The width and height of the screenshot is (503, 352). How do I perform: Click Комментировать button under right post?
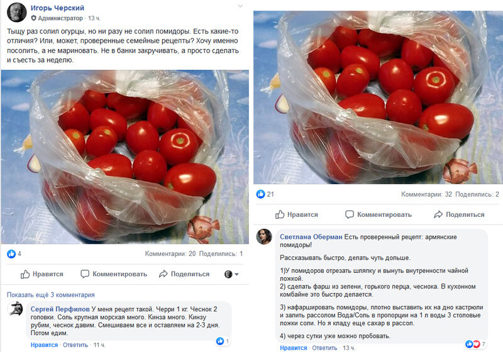(x=379, y=214)
